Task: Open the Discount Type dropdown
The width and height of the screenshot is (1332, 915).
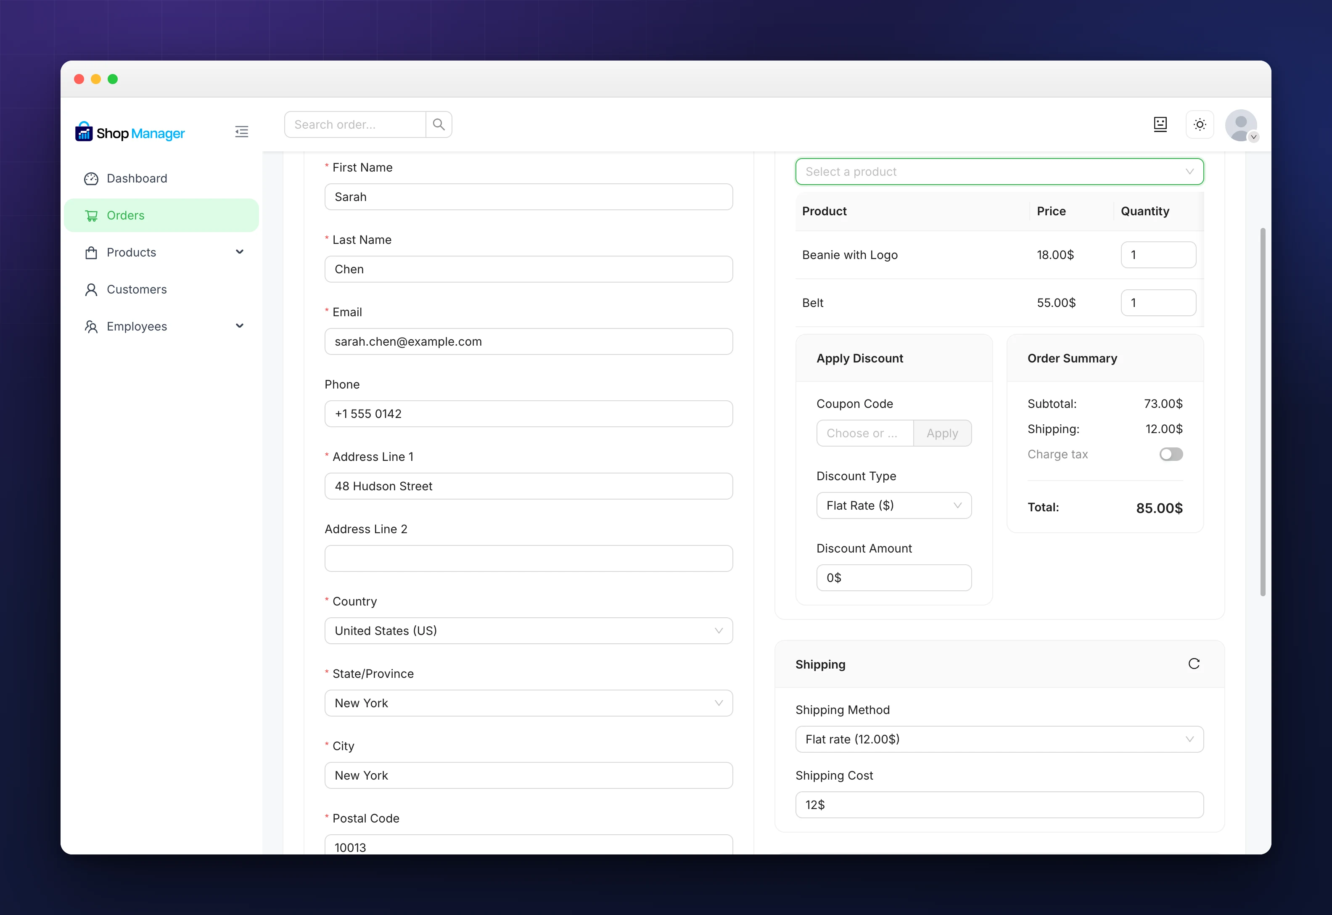Action: [893, 506]
